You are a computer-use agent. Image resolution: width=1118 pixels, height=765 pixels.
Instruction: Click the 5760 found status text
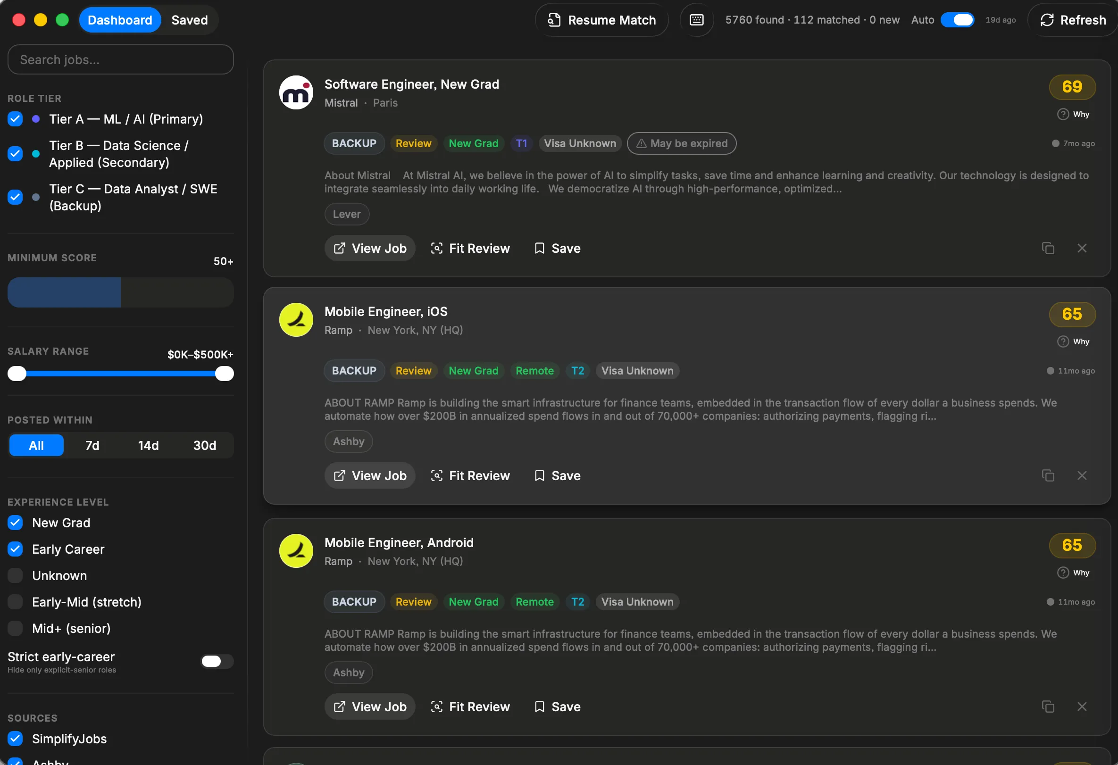(754, 20)
